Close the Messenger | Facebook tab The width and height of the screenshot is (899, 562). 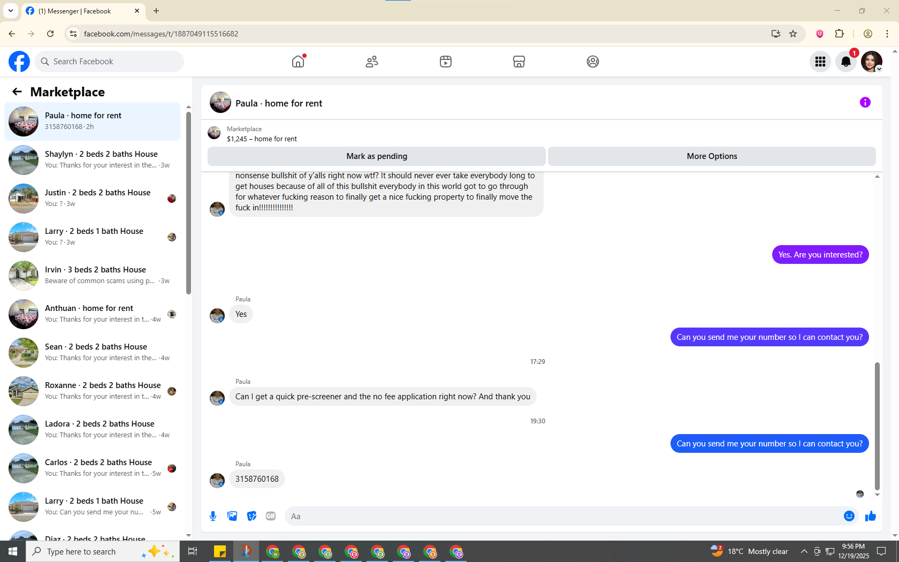(x=137, y=11)
